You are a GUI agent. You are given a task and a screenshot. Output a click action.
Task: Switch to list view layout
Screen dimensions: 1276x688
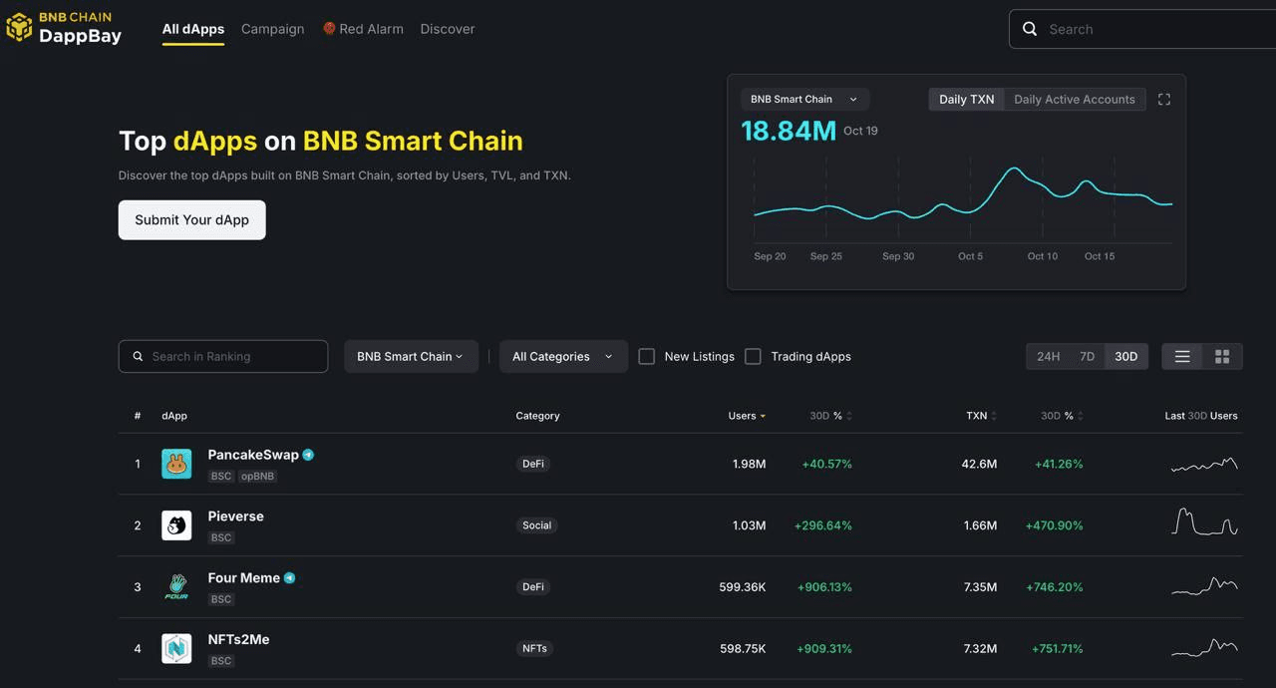1182,357
